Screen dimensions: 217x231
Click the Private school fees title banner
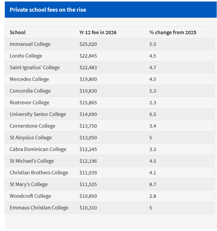pos(48,10)
